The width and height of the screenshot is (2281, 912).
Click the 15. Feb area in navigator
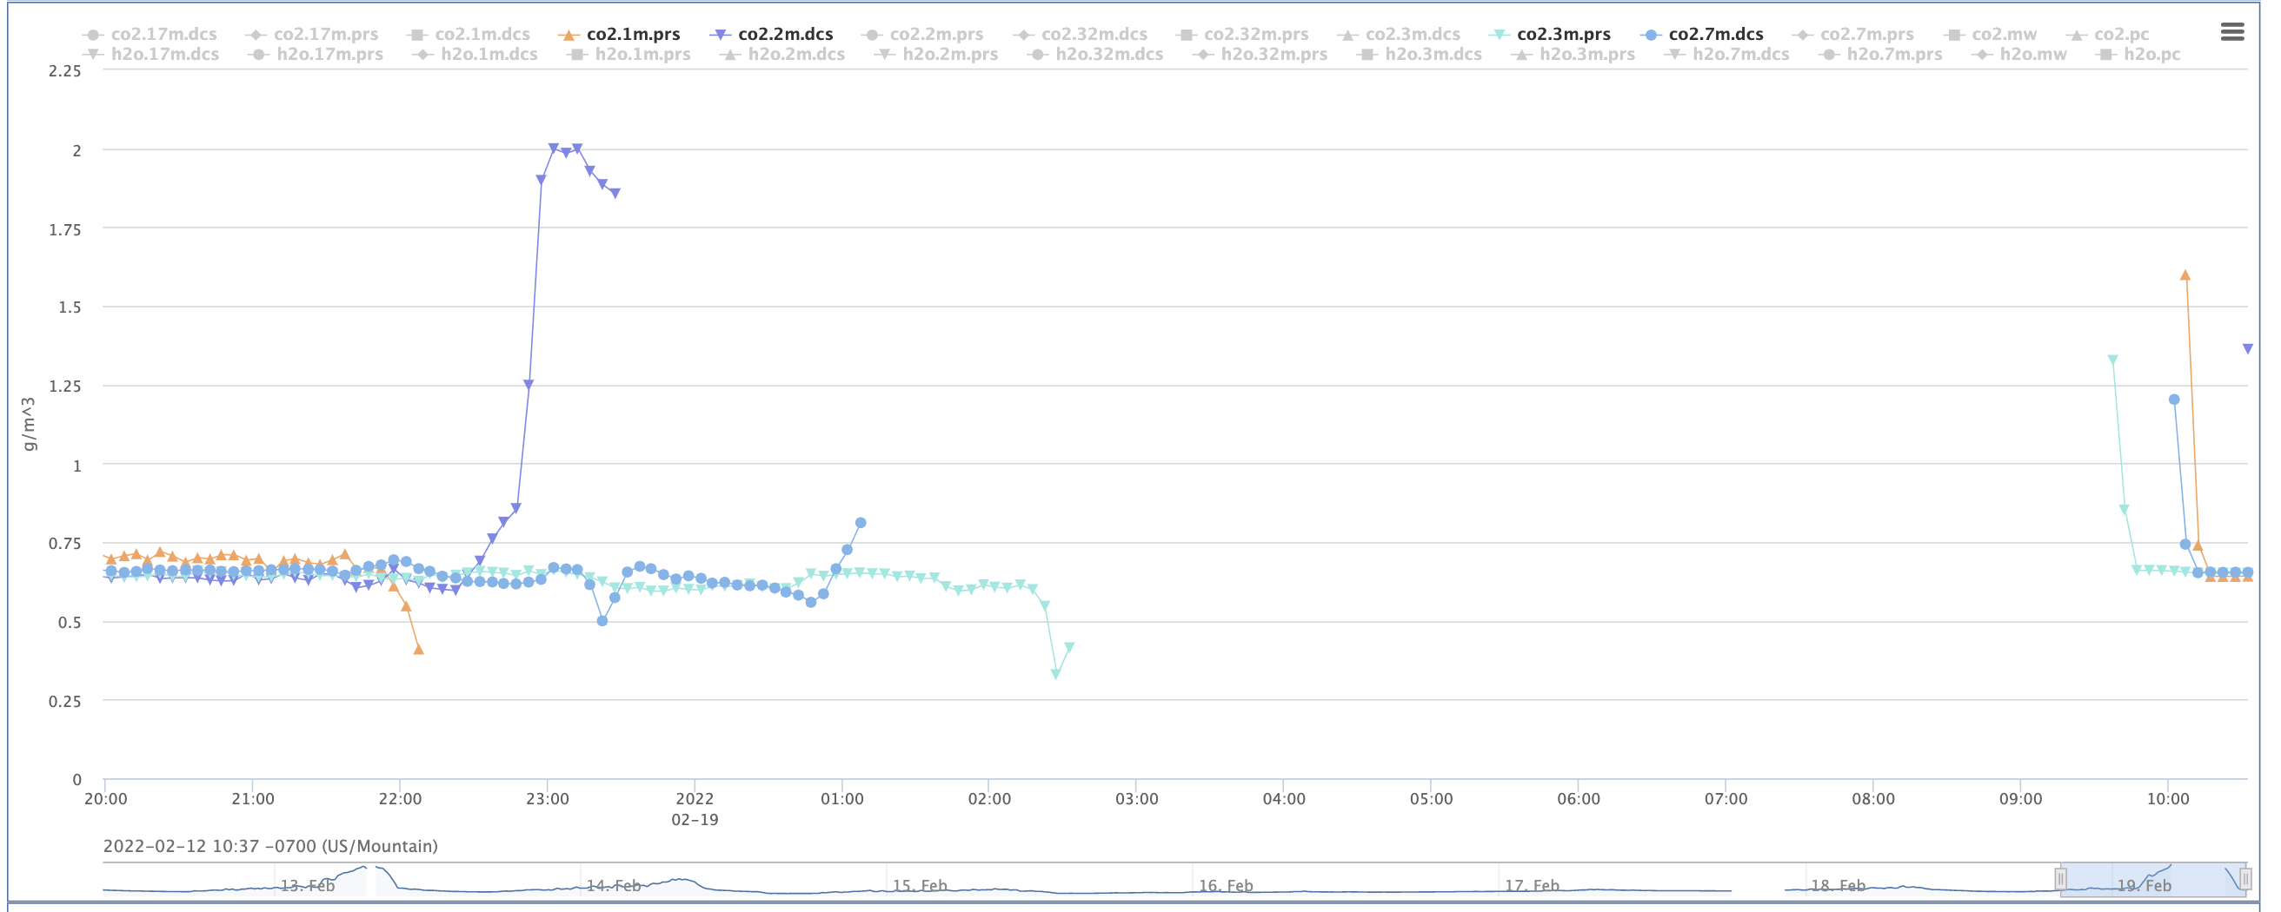click(x=919, y=884)
